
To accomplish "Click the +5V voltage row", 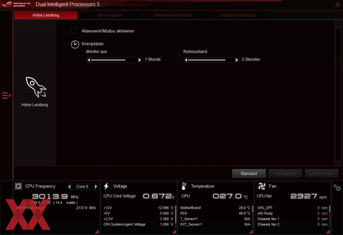I will point(138,213).
